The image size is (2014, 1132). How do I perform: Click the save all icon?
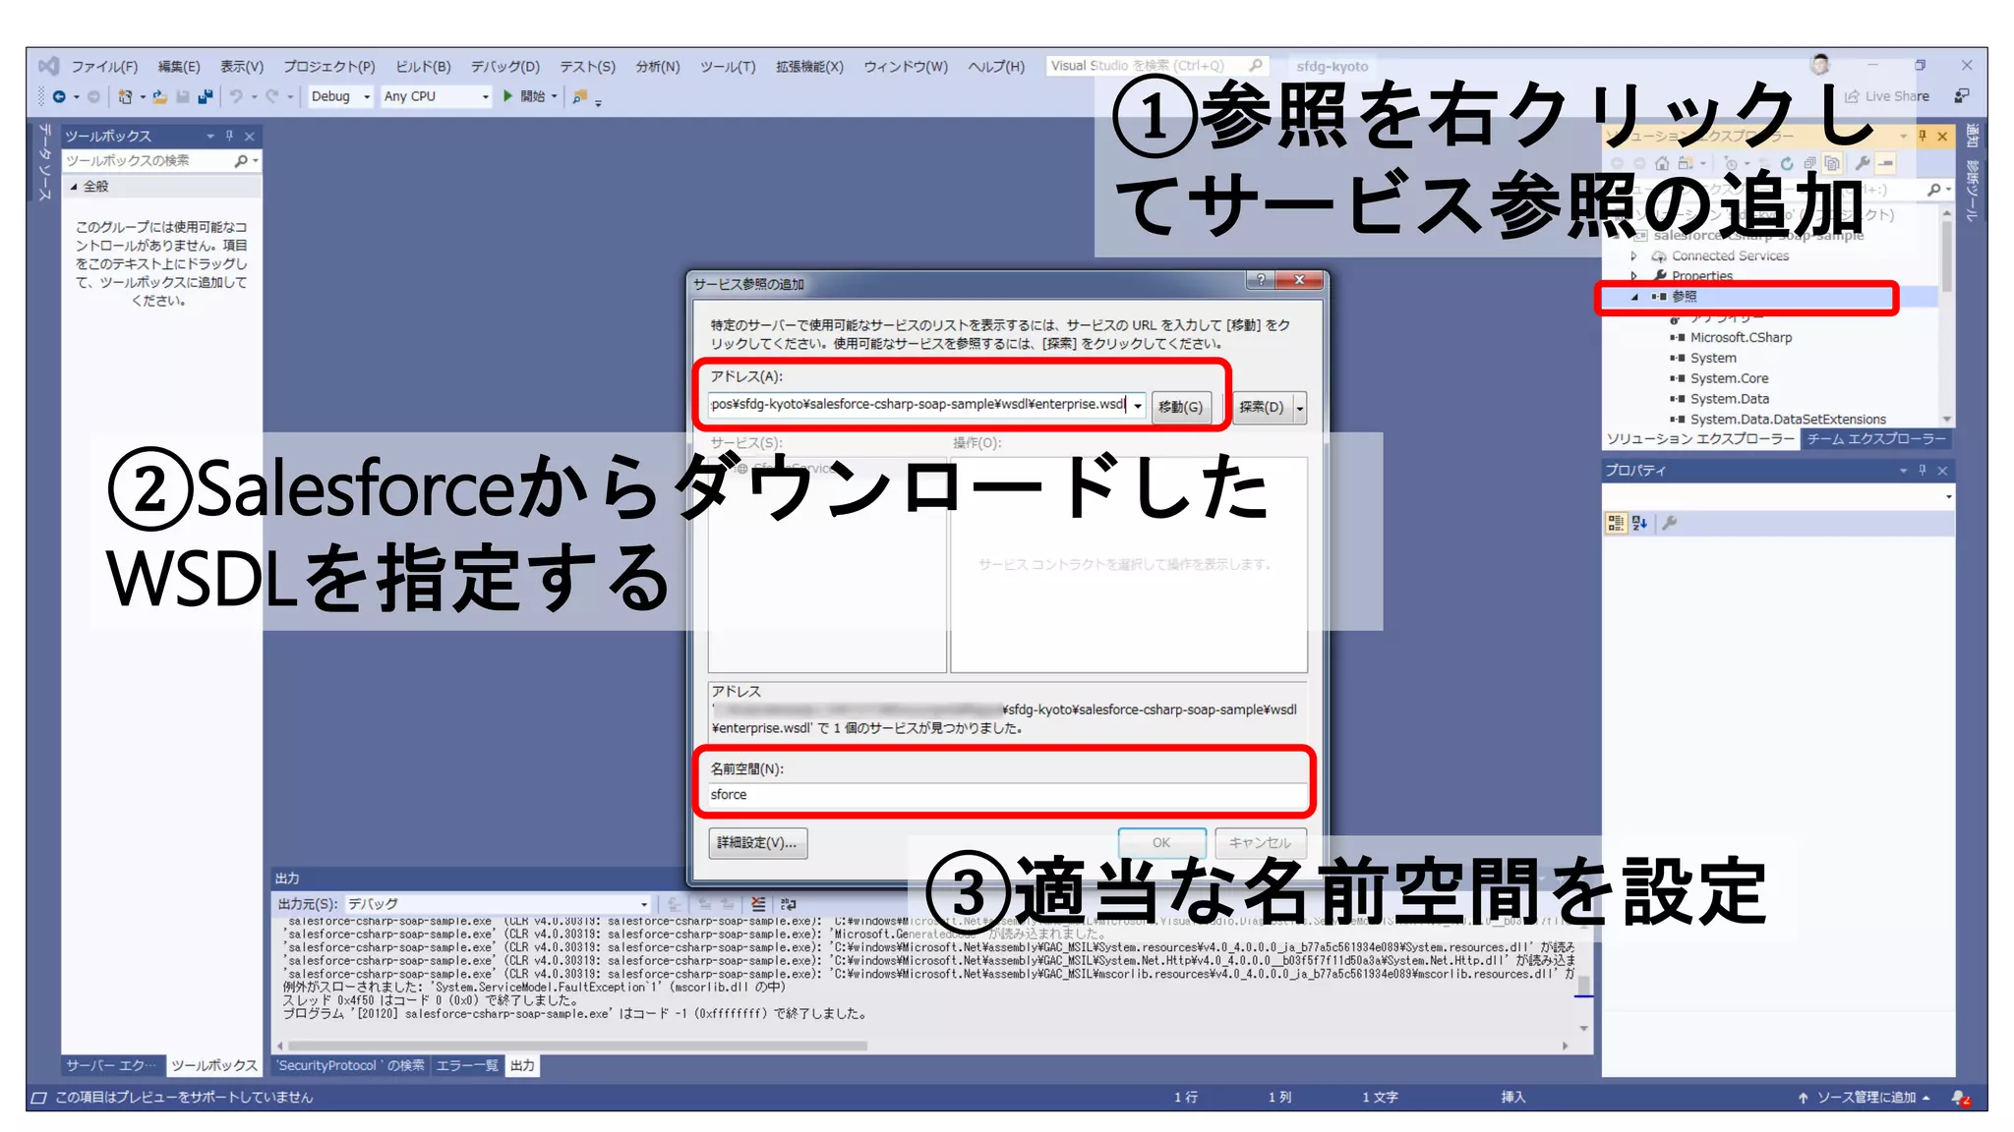[x=205, y=96]
